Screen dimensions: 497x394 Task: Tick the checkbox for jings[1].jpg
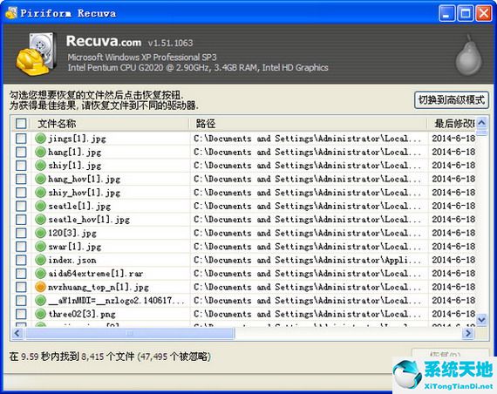click(x=21, y=139)
